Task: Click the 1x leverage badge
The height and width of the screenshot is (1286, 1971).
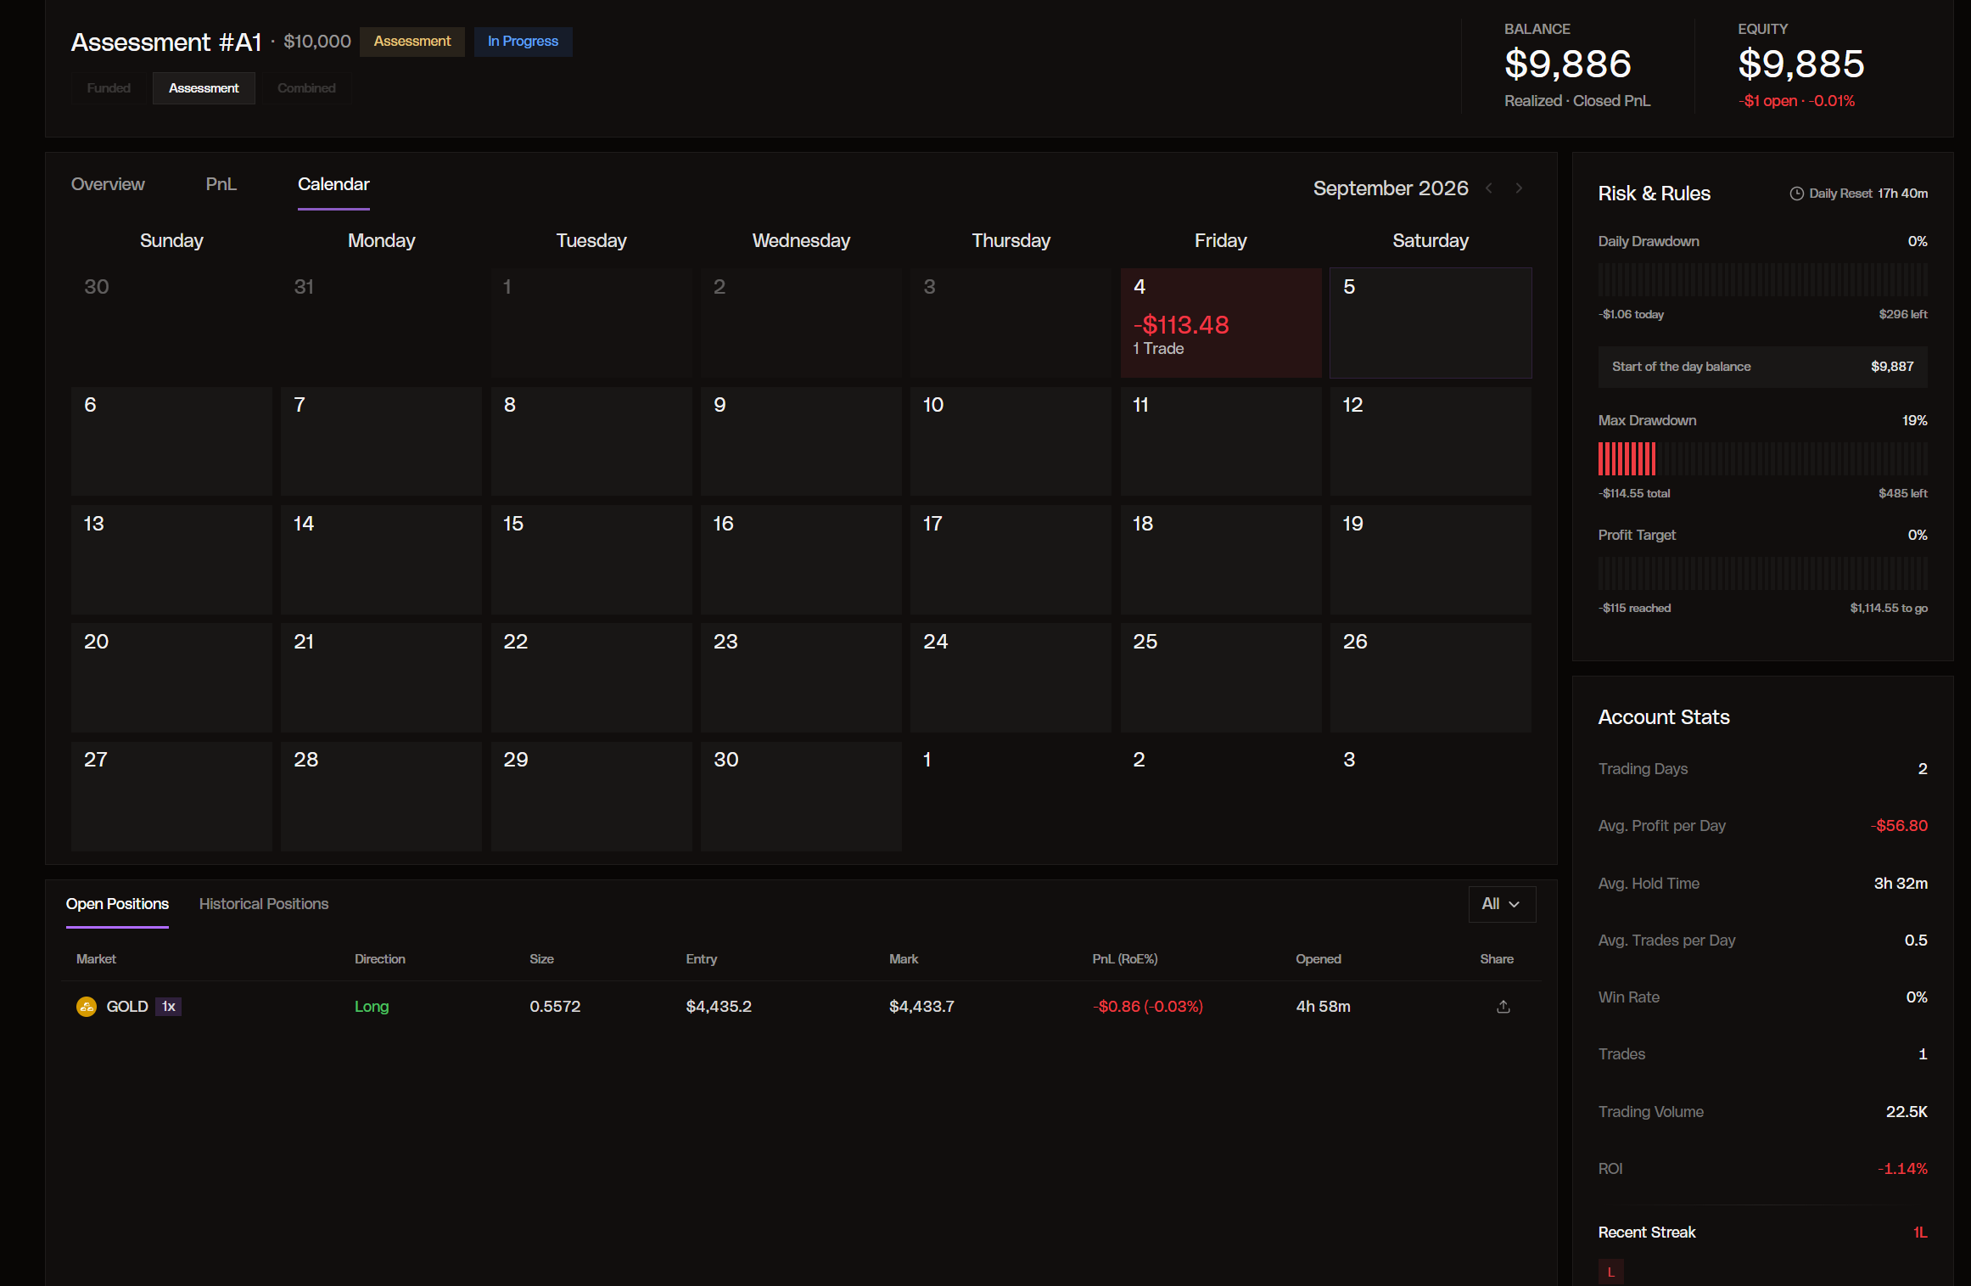Action: [169, 1007]
